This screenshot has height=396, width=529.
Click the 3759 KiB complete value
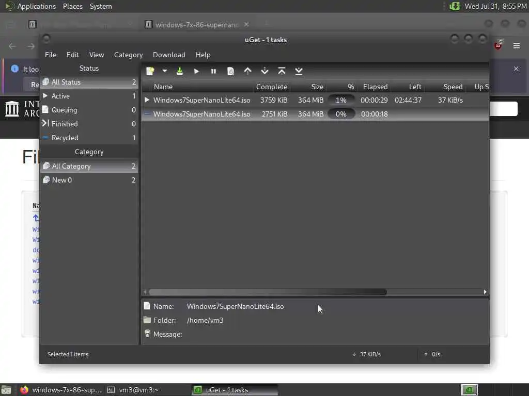point(274,100)
